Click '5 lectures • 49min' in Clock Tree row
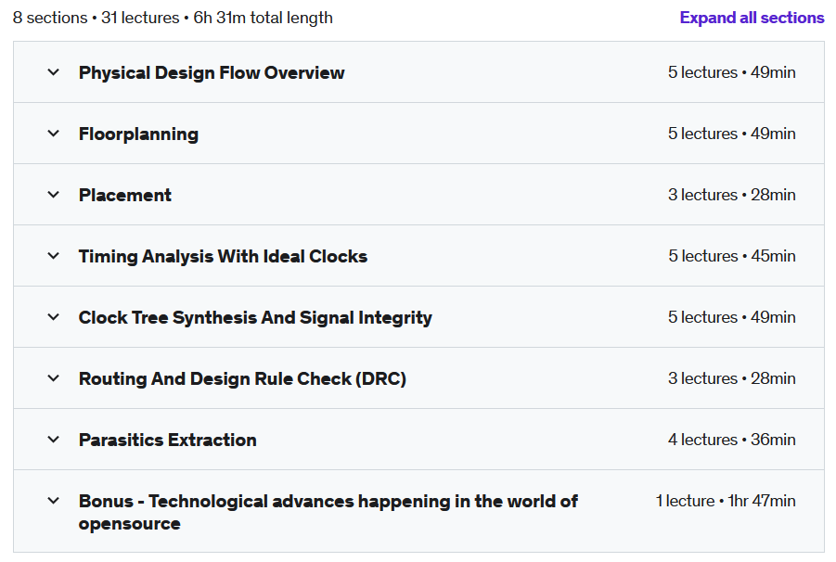 click(731, 317)
